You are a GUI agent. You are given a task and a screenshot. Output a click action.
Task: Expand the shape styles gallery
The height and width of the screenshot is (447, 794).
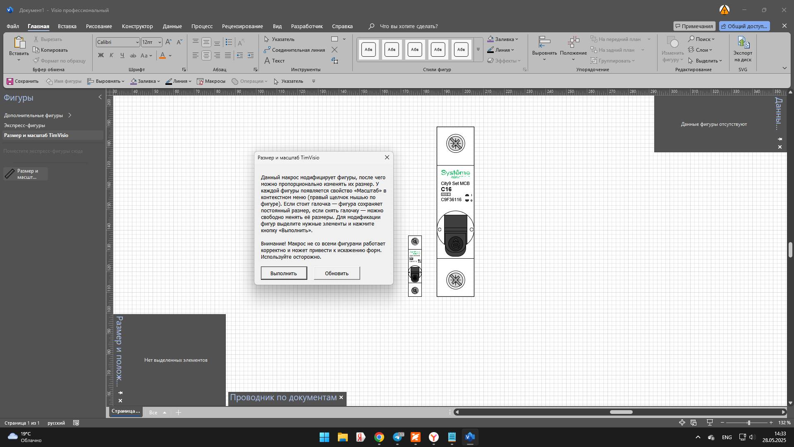(x=478, y=50)
